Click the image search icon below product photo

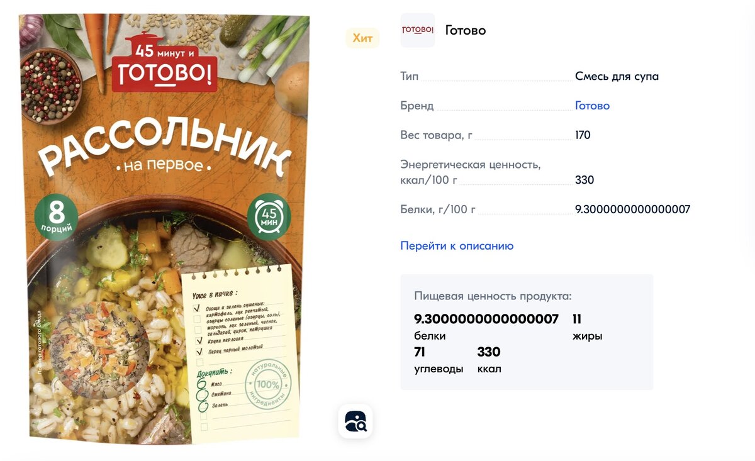355,421
